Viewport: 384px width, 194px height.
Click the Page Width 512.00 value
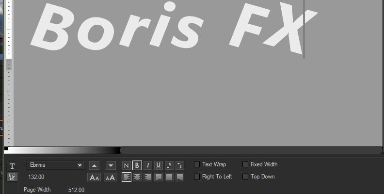click(76, 190)
